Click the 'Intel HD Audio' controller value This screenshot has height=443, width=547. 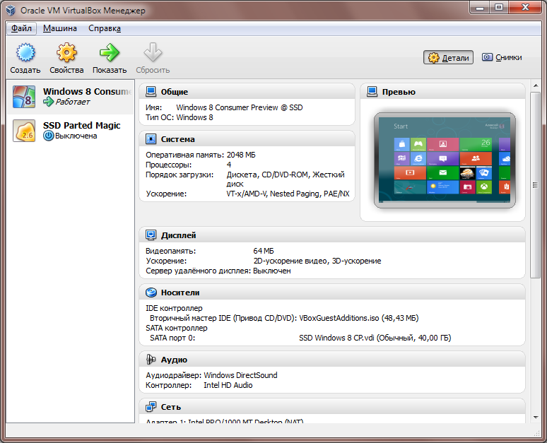pos(228,385)
